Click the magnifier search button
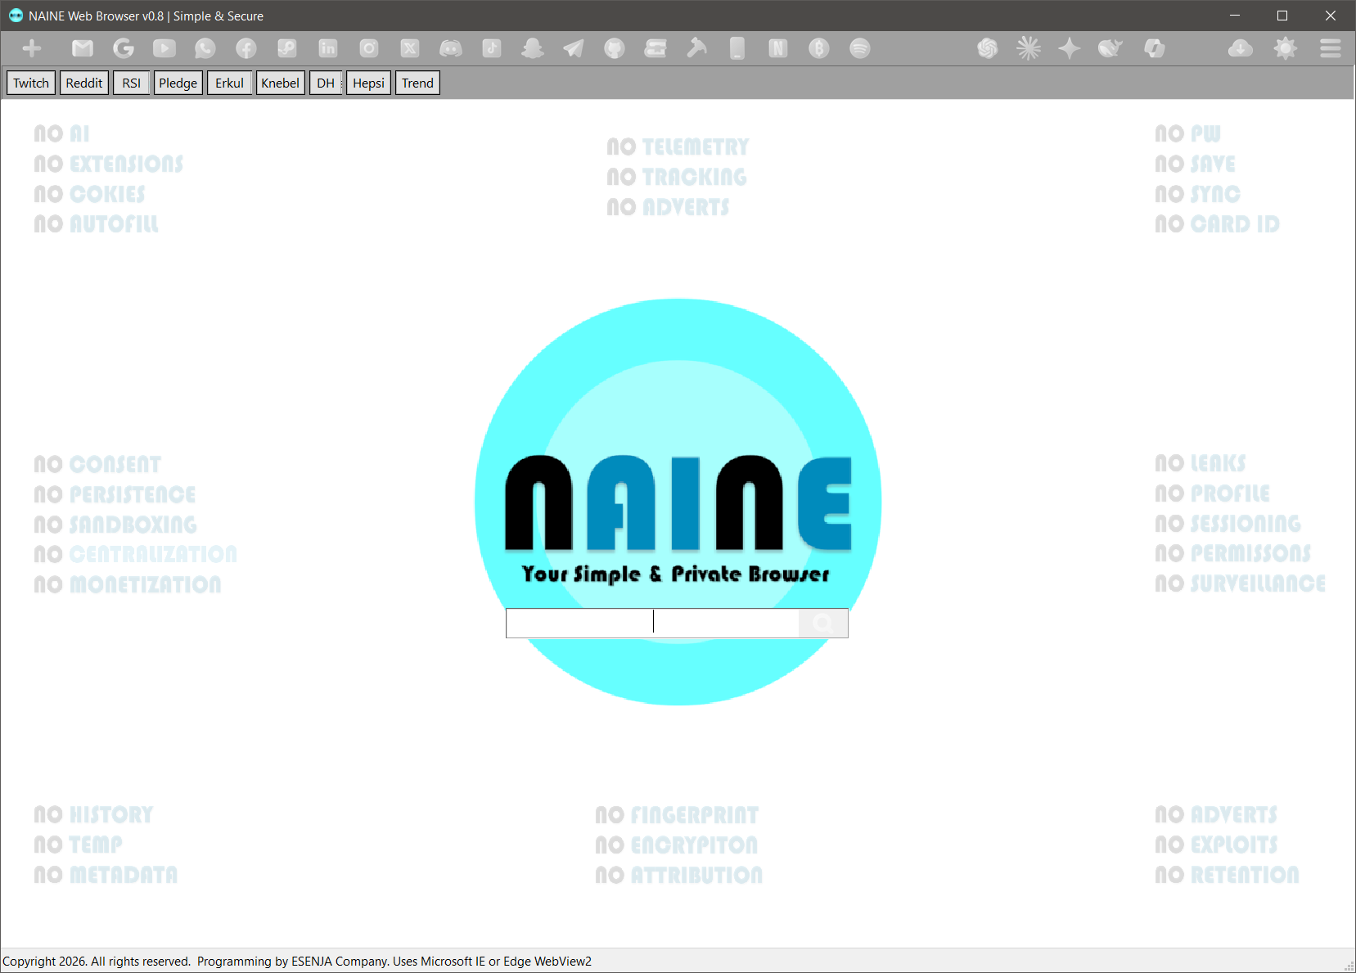The image size is (1356, 973). point(823,623)
